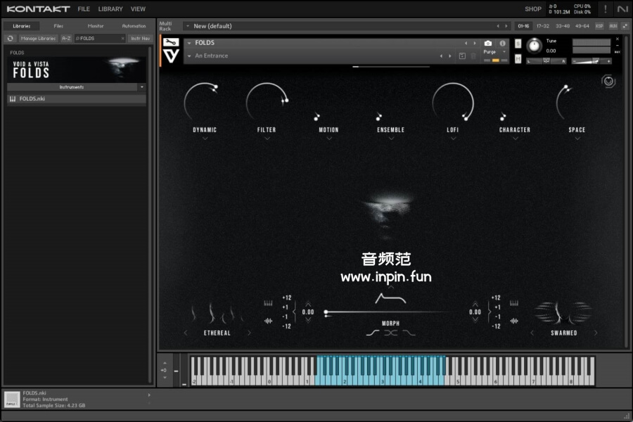This screenshot has width=633, height=422.
Task: Select previous ETHEREAL sound source arrow
Action: [x=186, y=333]
